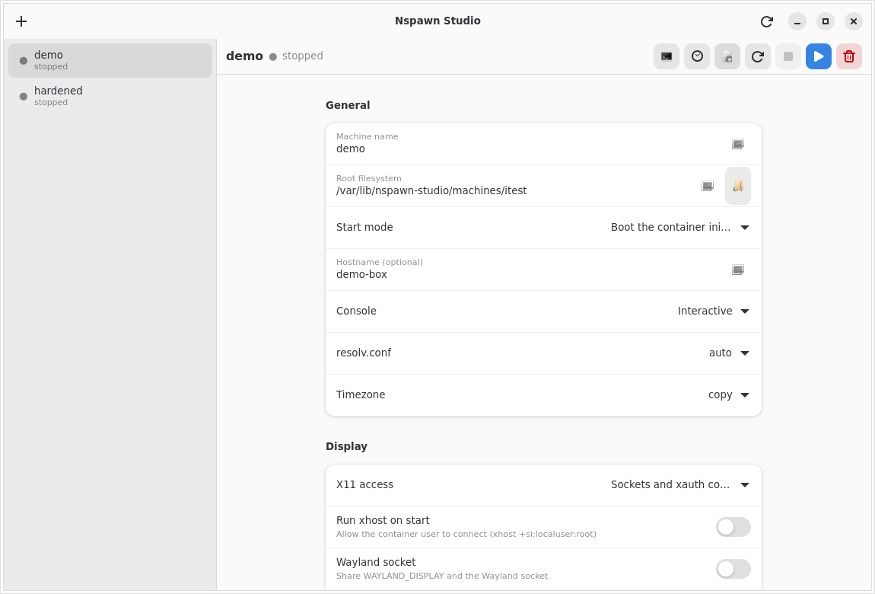
Task: Click the stopped status in header
Action: coord(303,56)
